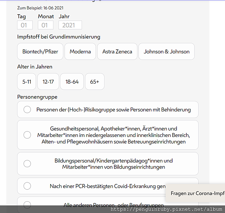Select age group 12-17
The height and width of the screenshot is (213, 225).
point(48,82)
